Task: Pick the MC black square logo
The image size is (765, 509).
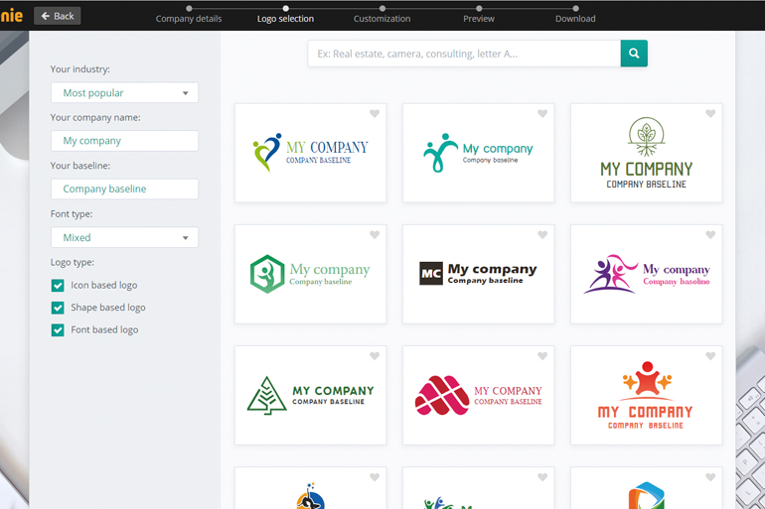Action: 478,274
